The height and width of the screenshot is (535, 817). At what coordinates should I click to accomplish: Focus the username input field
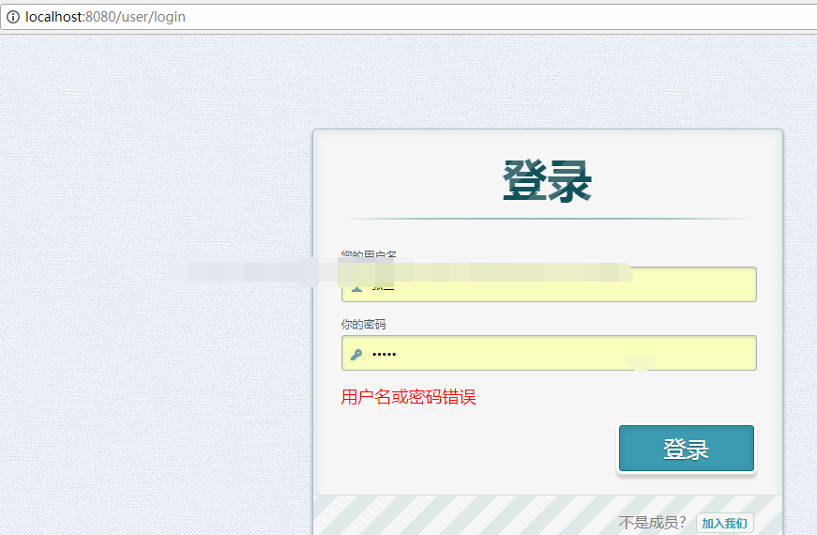pyautogui.click(x=549, y=284)
